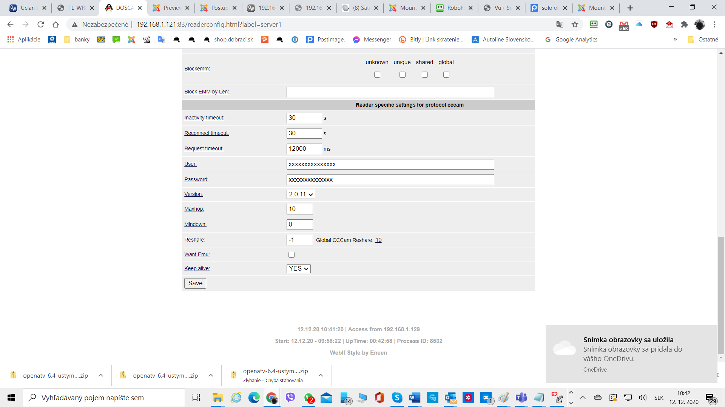Expand options for the first openatv zip download

tap(101, 375)
